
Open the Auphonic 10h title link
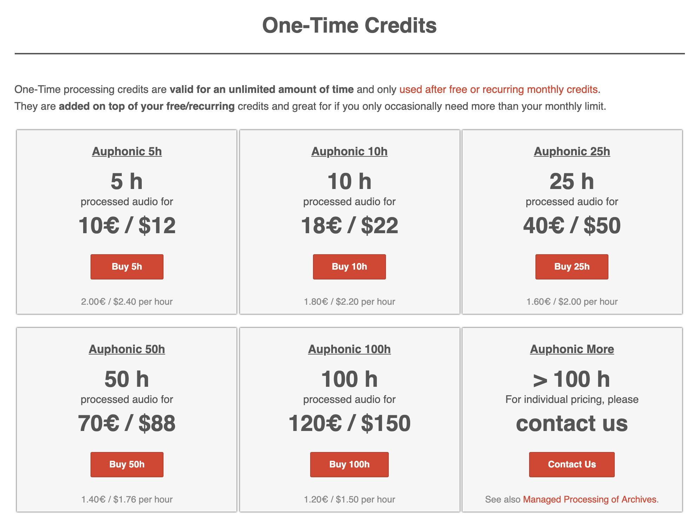click(x=349, y=151)
